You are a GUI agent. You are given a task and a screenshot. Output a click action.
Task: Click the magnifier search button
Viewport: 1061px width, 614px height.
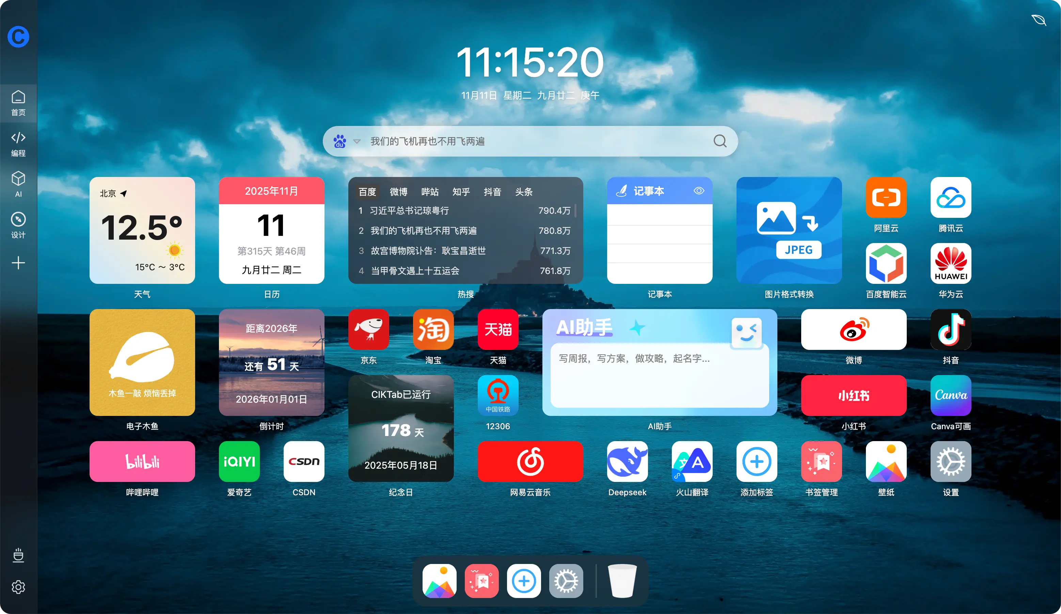point(719,141)
